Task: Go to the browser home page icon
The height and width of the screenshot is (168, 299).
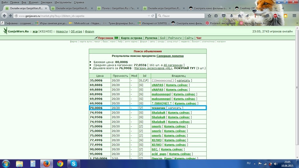Action: click(239, 16)
